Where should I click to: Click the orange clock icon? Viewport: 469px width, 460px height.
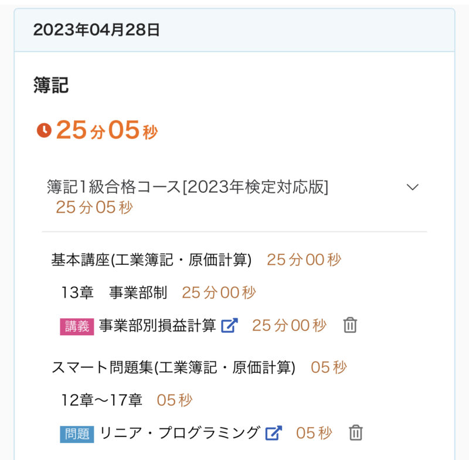pyautogui.click(x=44, y=130)
